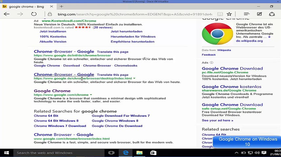Click the network tray icon
The image size is (281, 157).
click(250, 153)
